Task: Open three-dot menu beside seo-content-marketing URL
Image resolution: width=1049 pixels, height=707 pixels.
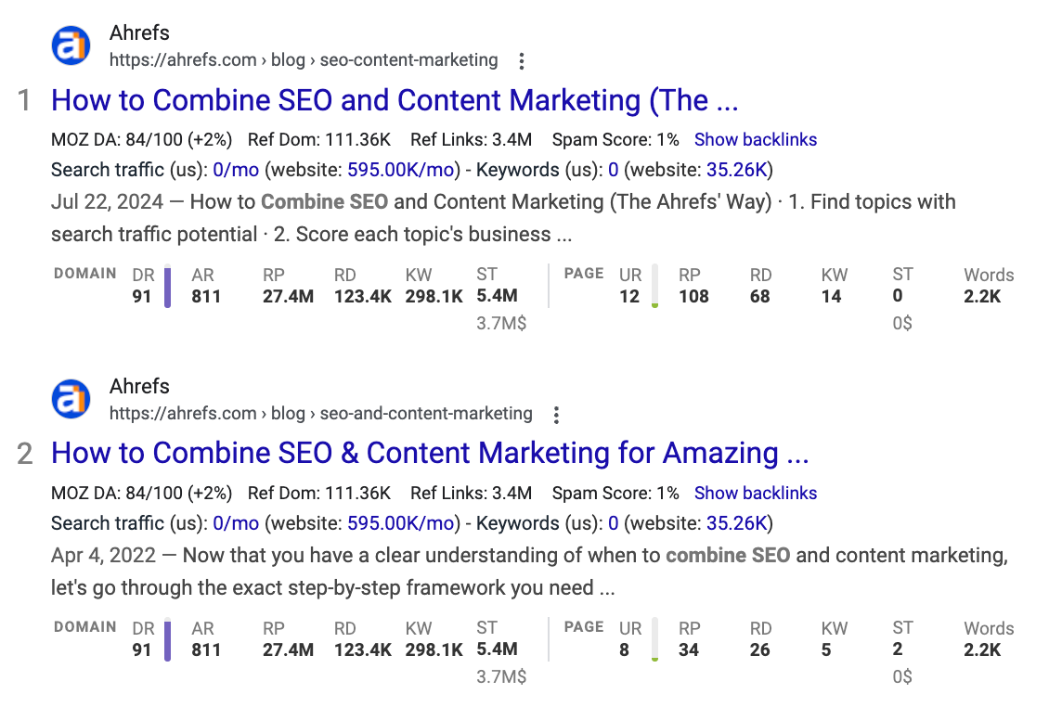Action: [521, 61]
